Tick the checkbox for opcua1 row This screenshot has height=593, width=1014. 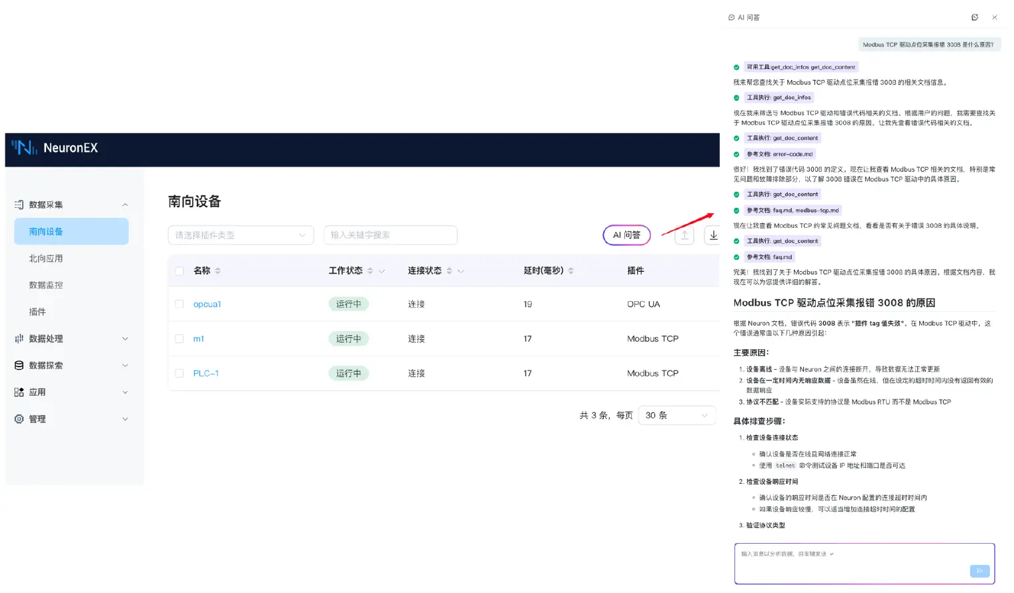179,304
